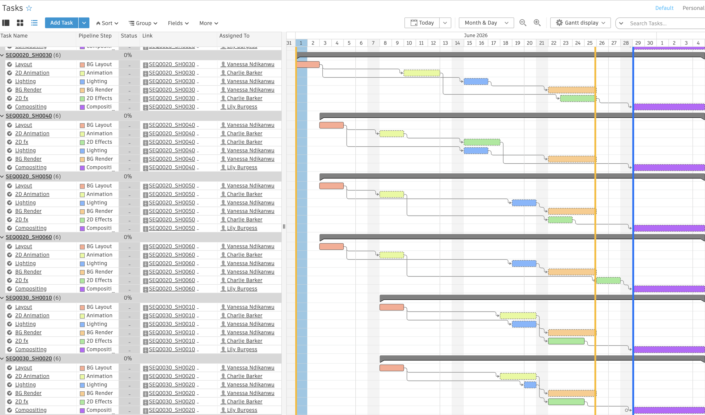
Task: Zoom in the Gantt timeline
Action: (x=537, y=23)
